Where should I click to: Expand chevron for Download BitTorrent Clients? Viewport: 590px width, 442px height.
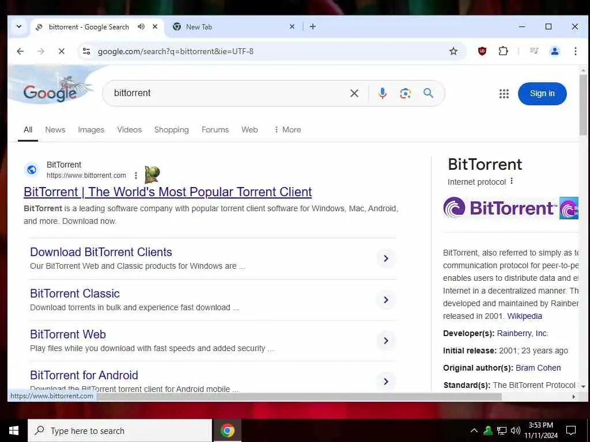pos(386,258)
